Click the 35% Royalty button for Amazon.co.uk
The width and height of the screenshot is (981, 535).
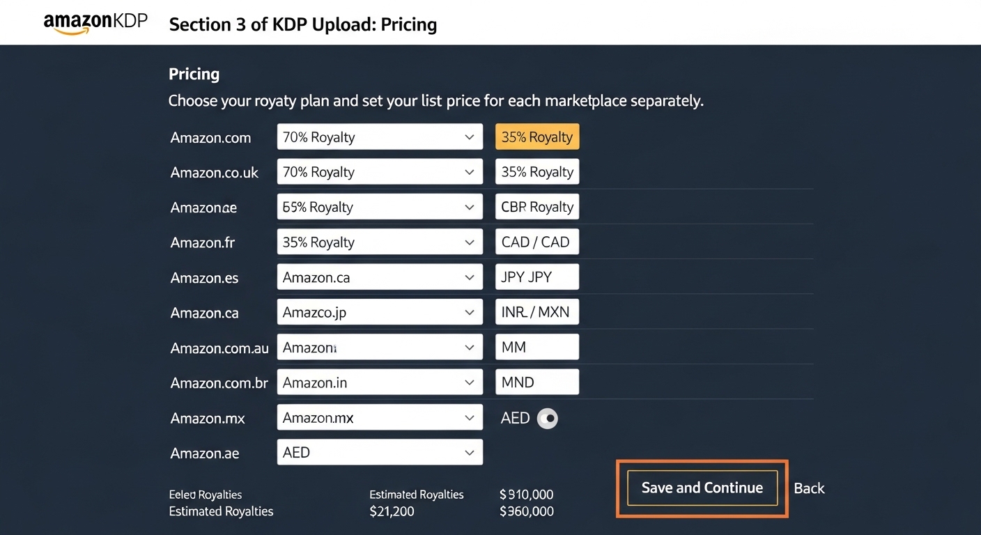click(x=536, y=171)
